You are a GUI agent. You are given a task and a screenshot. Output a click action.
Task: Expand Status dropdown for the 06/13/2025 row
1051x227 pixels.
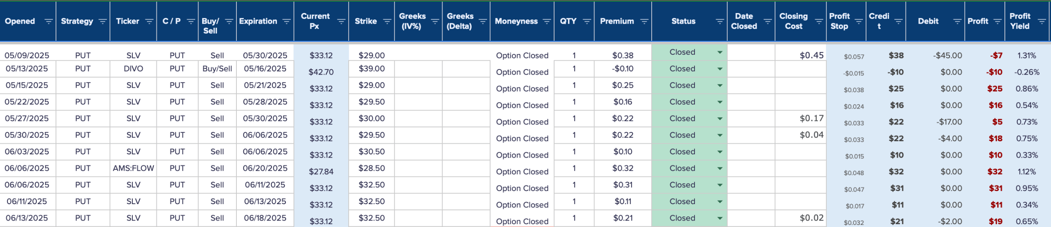coord(719,218)
